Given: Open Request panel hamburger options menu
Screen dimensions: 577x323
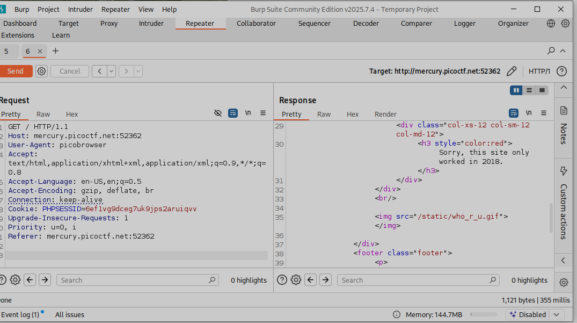Looking at the screenshot, I should pos(263,113).
